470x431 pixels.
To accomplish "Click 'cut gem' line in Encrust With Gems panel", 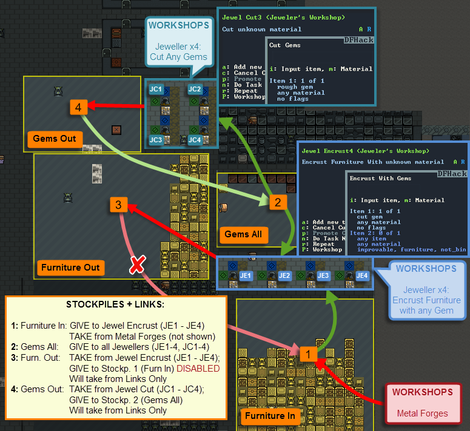I will [x=369, y=217].
